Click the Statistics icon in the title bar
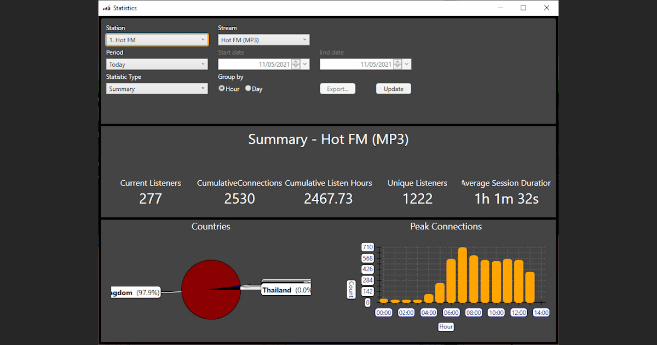657x345 pixels. click(107, 8)
